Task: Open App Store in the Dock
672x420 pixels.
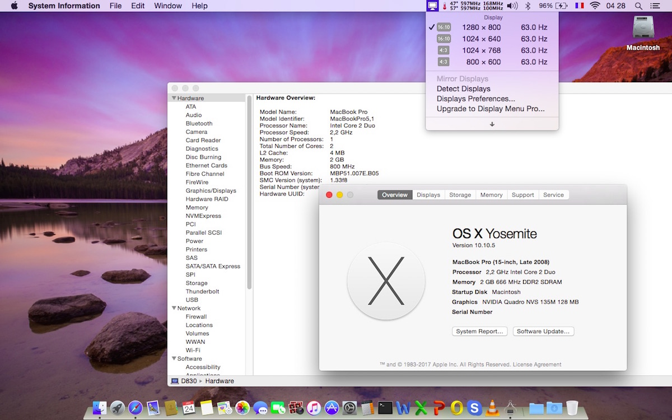Action: pyautogui.click(x=332, y=408)
